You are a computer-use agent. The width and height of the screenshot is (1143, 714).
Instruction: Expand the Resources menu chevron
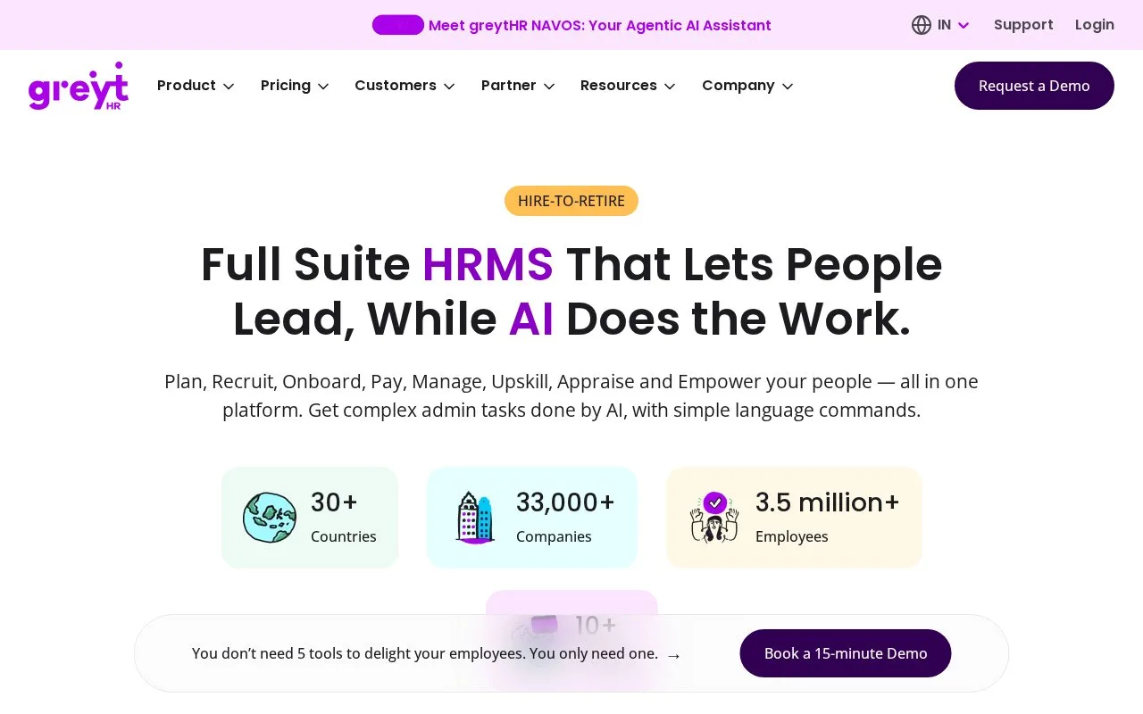(x=670, y=87)
